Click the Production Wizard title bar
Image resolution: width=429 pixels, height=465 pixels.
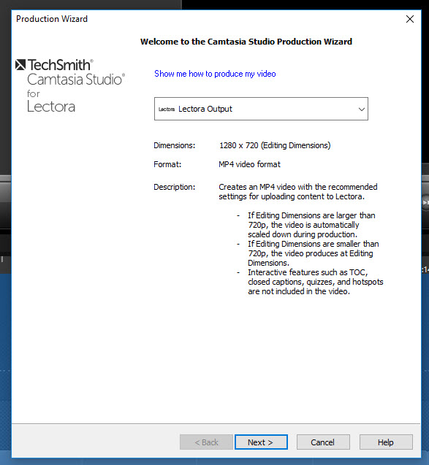coord(208,19)
